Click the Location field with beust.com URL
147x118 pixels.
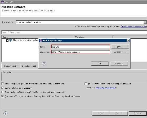pos(81,52)
